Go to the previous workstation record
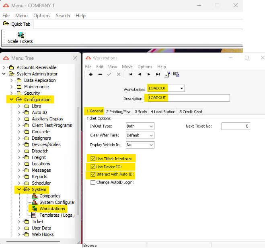The height and width of the screenshot is (248, 265). (140, 74)
